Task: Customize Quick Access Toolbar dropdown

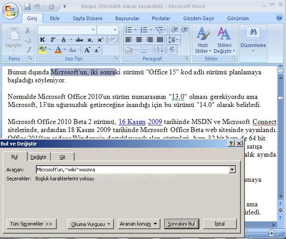Action: click(64, 7)
